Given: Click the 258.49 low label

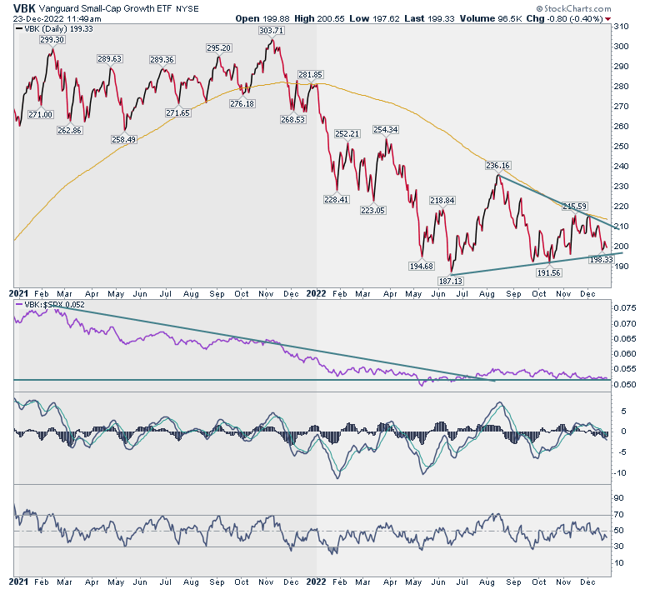Looking at the screenshot, I should pos(124,140).
